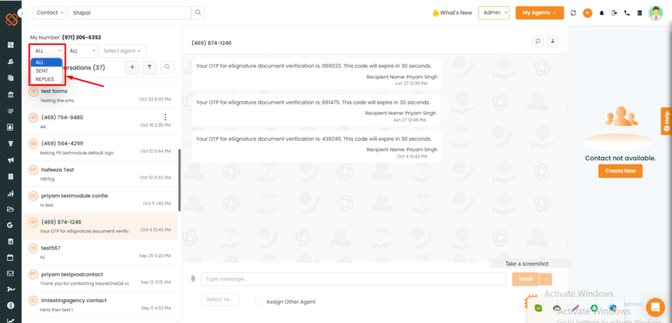Click the top bar refresh sync icon

(573, 13)
